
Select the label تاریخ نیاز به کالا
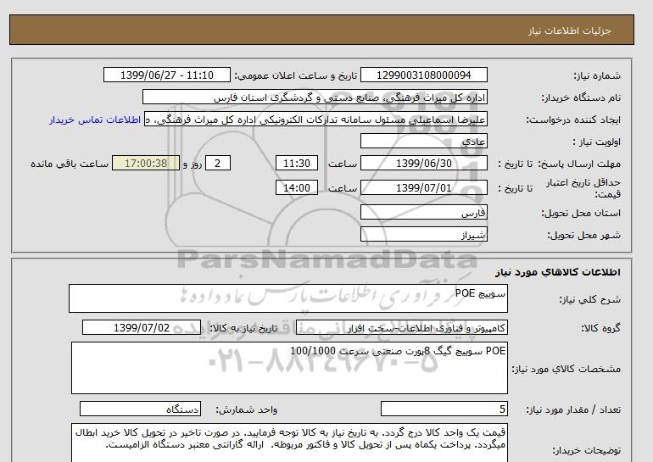243,328
